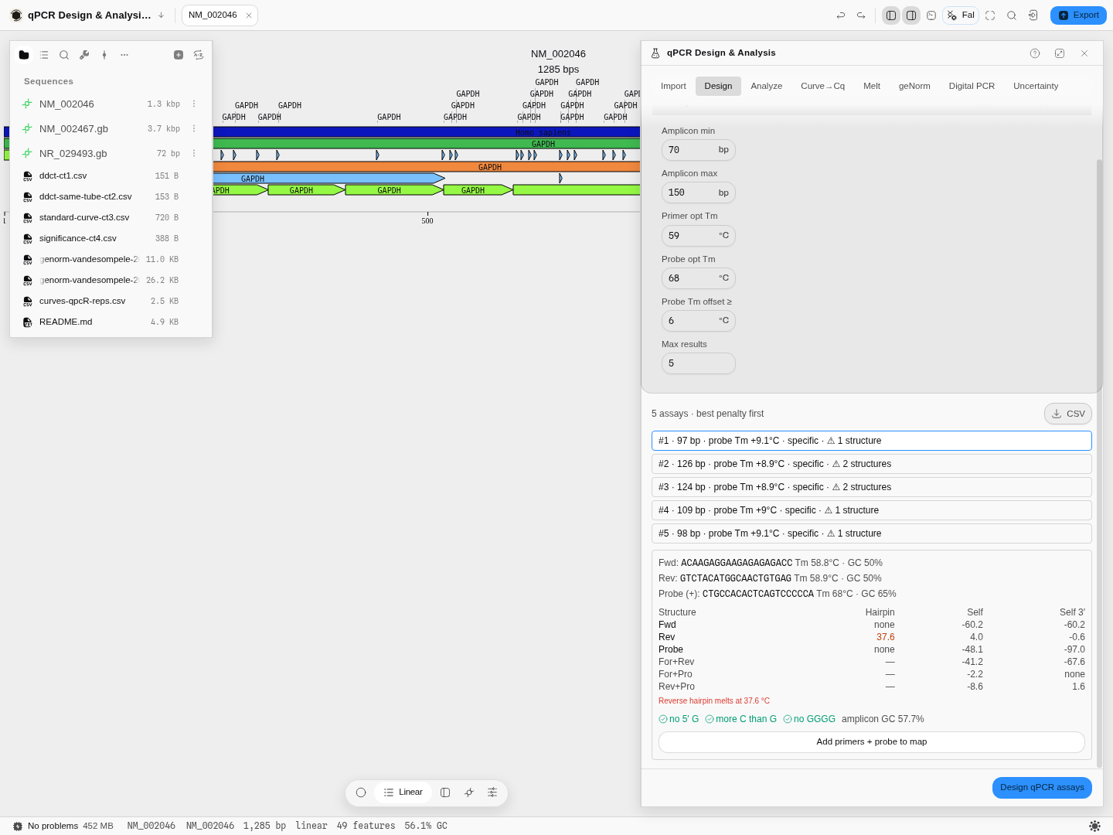Viewport: 1113px width, 835px height.
Task: Click the sidebar search icon
Action: point(64,55)
